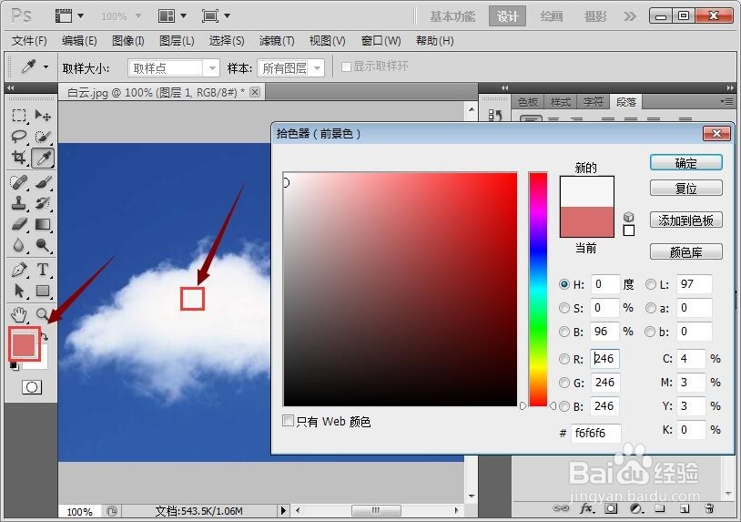Open the 文件(F) menu
This screenshot has width=741, height=522.
tap(29, 41)
